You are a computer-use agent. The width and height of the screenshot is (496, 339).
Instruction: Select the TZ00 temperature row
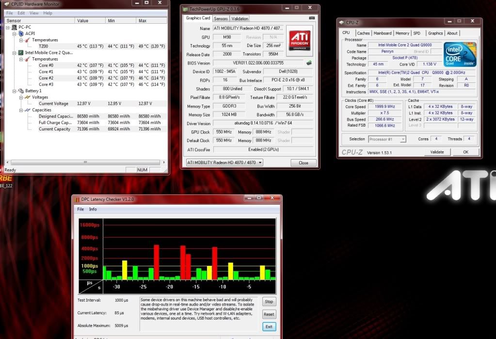pyautogui.click(x=102, y=46)
